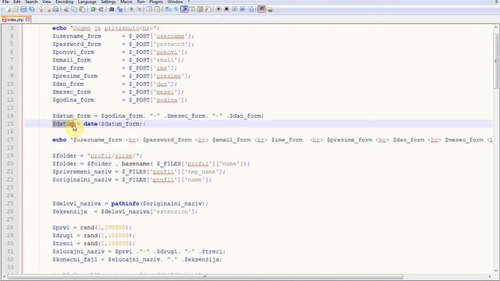
Task: Click the Copy toolbar icon
Action: 74,9
